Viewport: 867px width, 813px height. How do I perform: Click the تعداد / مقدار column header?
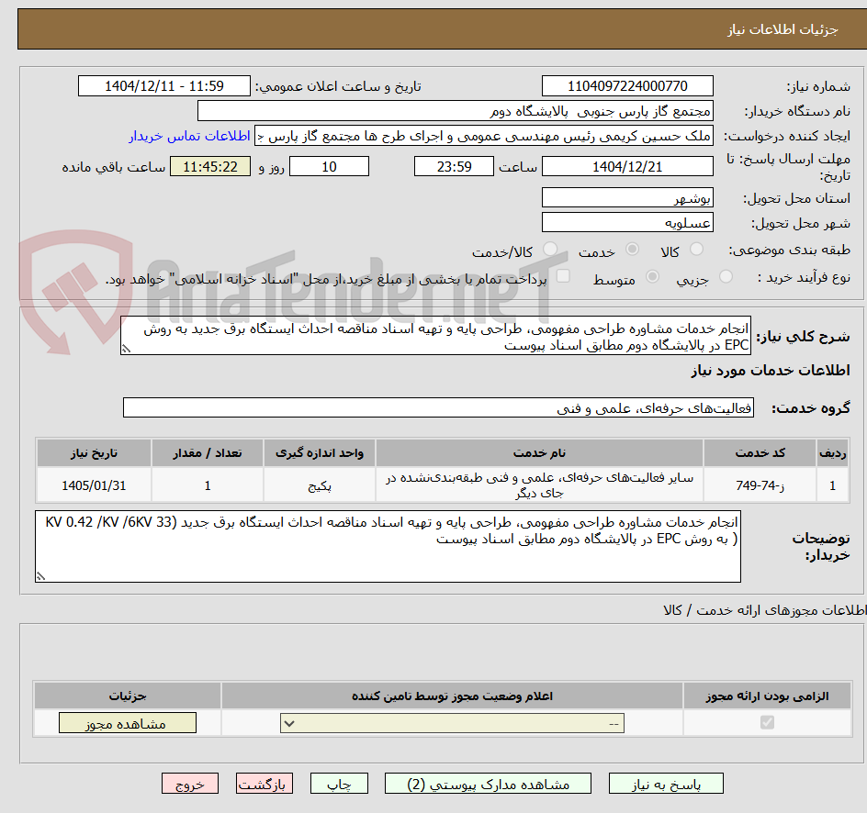pos(208,453)
